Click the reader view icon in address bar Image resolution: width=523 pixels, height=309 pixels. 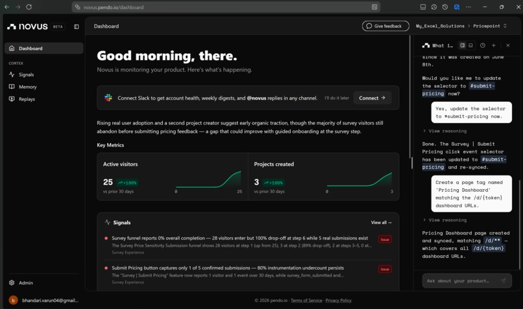click(x=374, y=7)
